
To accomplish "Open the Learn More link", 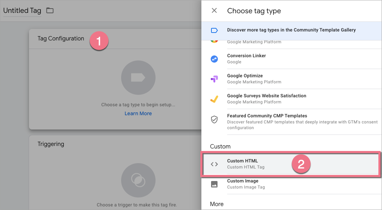I will (138, 113).
